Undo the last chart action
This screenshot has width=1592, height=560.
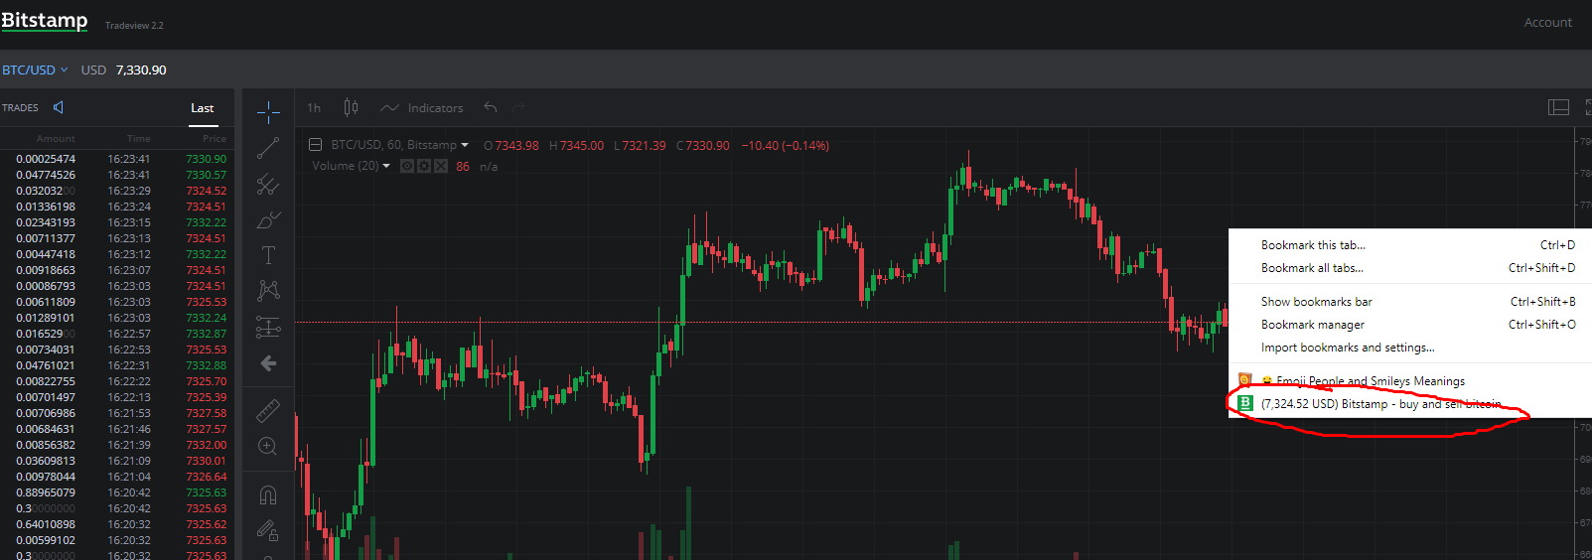click(491, 107)
